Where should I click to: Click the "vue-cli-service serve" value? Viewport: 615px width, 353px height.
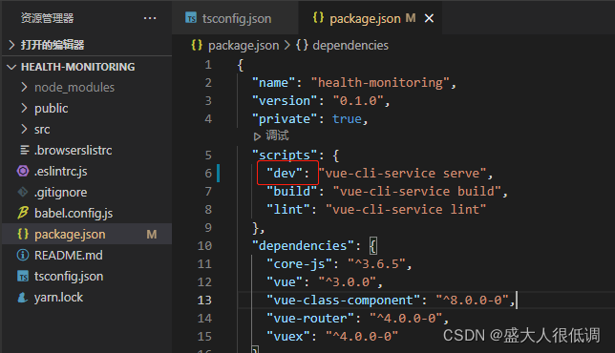[x=402, y=174]
